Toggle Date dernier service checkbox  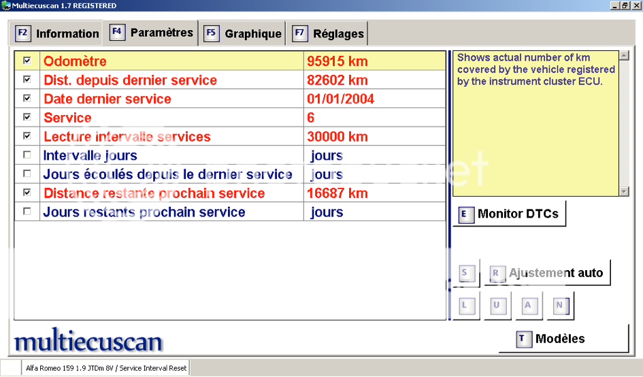27,98
